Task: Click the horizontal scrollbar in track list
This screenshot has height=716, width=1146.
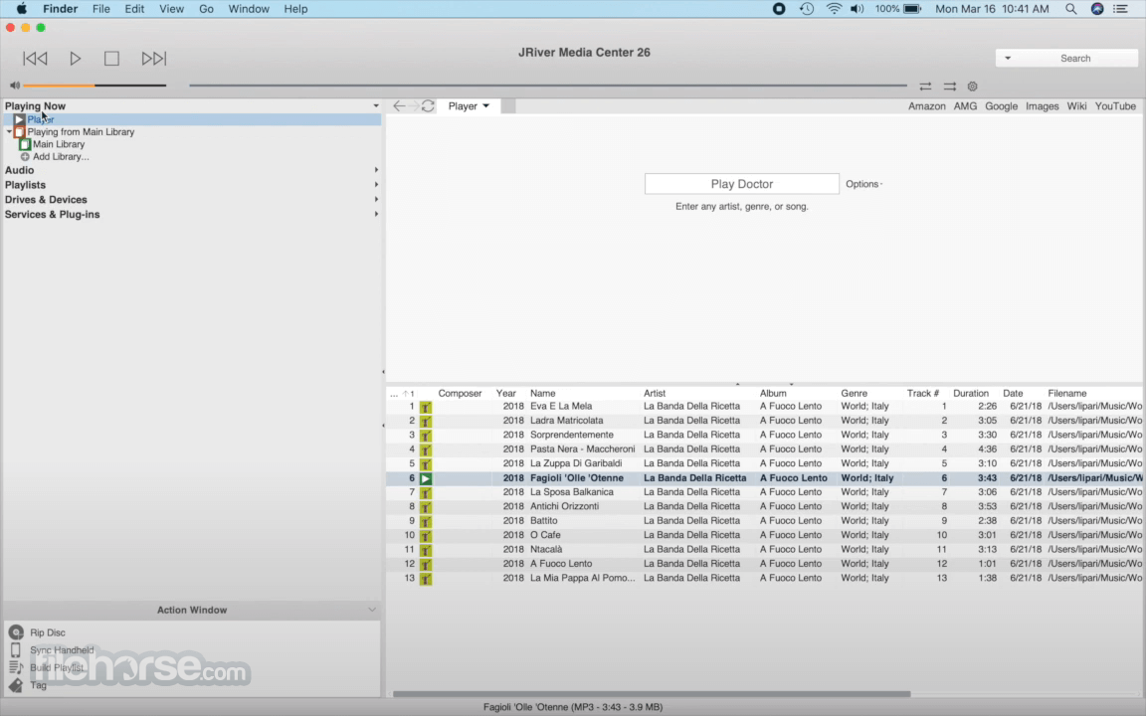Action: [652, 694]
